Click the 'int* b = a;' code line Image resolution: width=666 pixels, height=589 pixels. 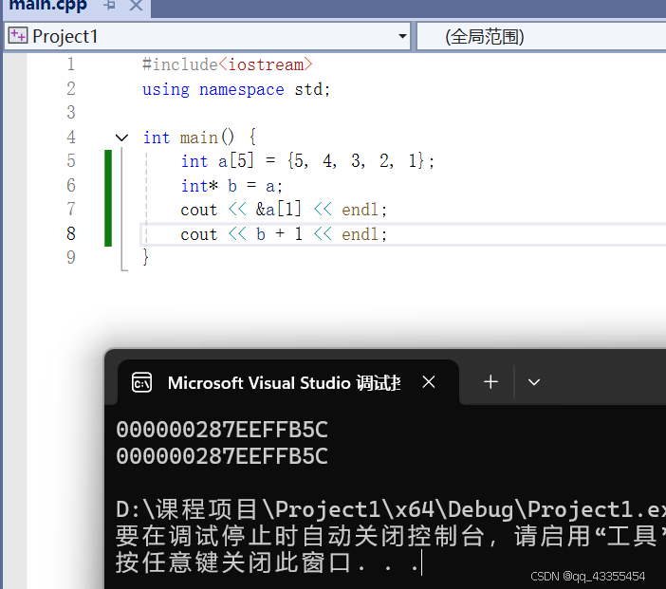pyautogui.click(x=231, y=186)
